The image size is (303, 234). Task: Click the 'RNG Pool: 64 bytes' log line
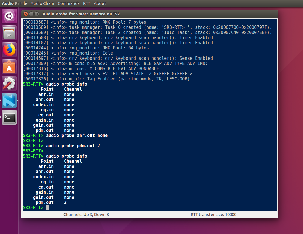(x=86, y=48)
